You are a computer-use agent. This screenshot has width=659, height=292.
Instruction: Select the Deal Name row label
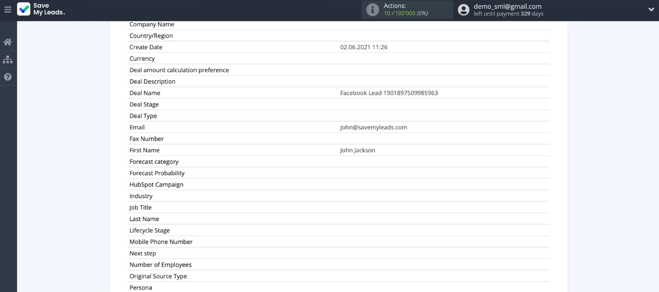tap(145, 93)
